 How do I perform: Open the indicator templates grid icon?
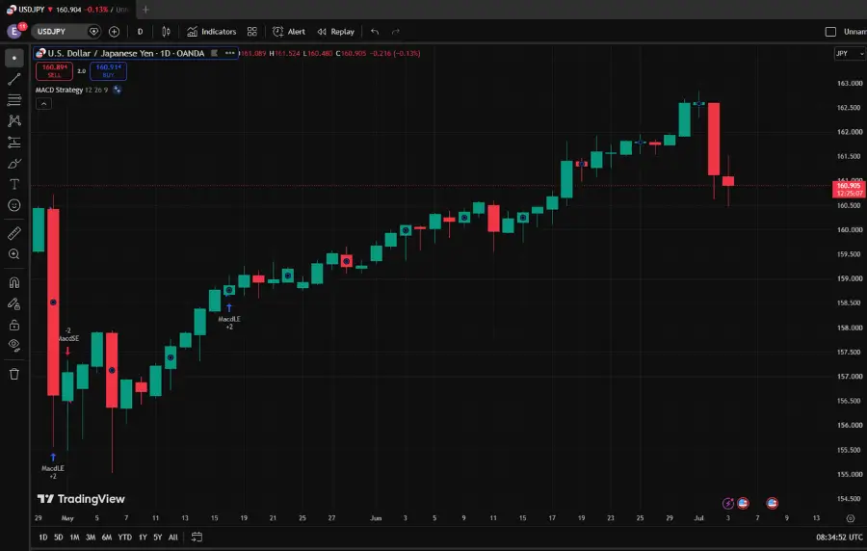pos(252,32)
